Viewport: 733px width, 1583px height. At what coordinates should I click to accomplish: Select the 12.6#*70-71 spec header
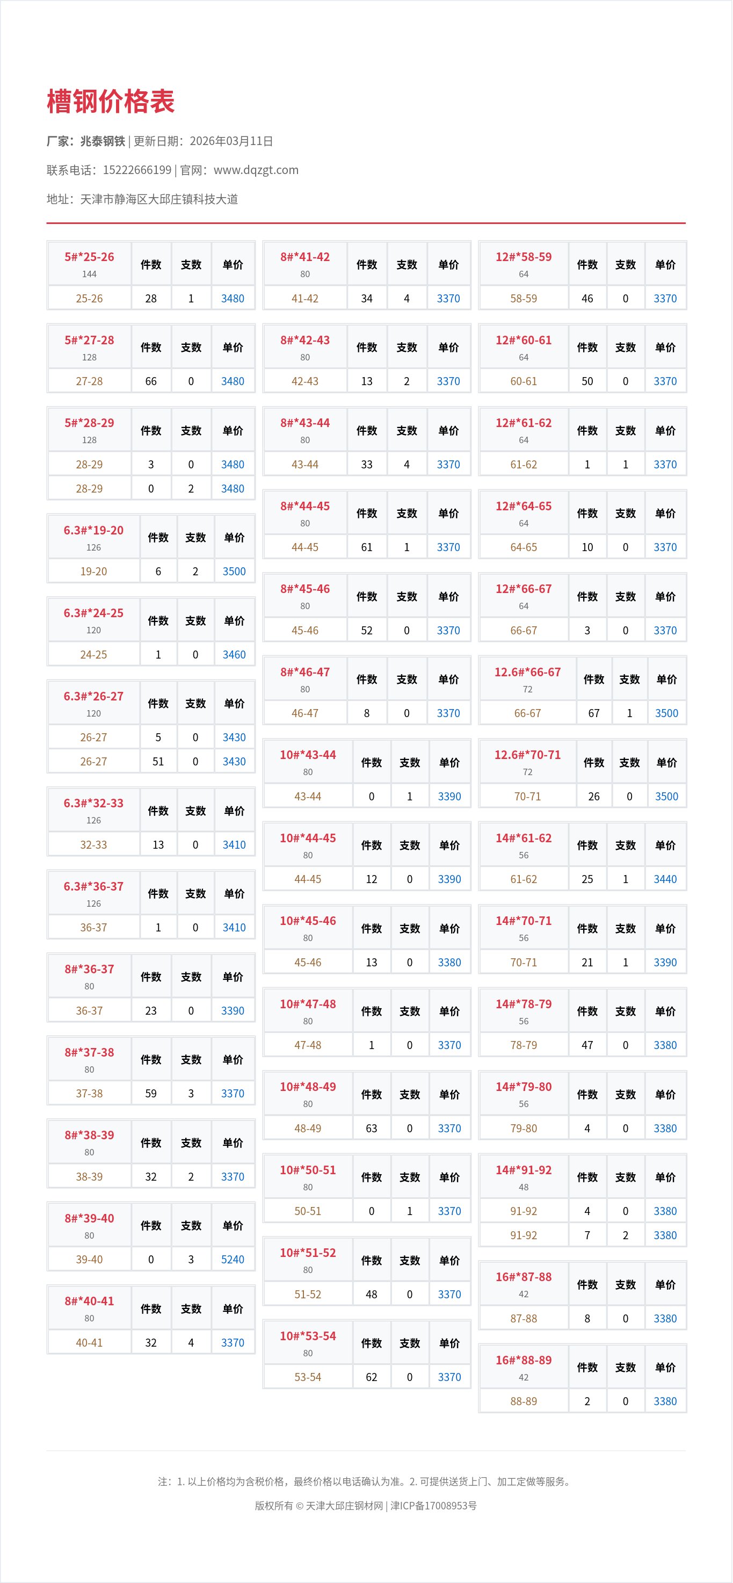click(x=528, y=755)
